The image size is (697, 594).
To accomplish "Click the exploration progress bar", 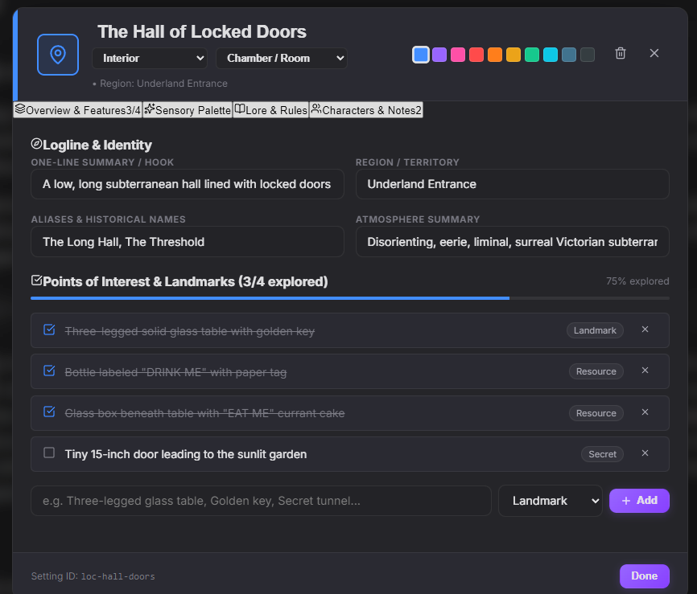I will pyautogui.click(x=350, y=298).
